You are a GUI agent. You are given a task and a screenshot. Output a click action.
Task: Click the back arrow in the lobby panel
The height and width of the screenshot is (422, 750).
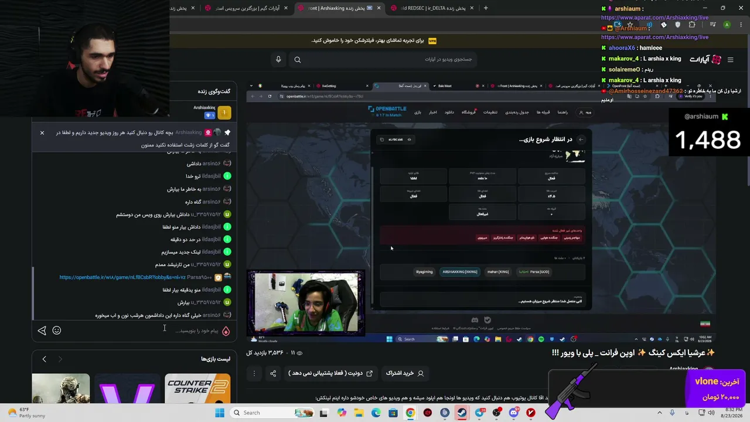[x=581, y=139]
